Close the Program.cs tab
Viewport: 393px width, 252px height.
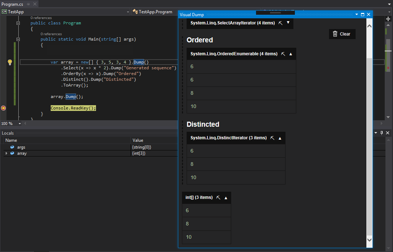(35, 4)
